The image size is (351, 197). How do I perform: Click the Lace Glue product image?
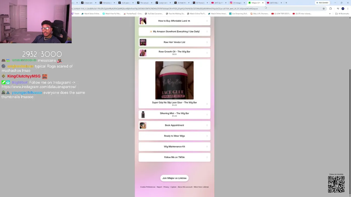coord(174,80)
